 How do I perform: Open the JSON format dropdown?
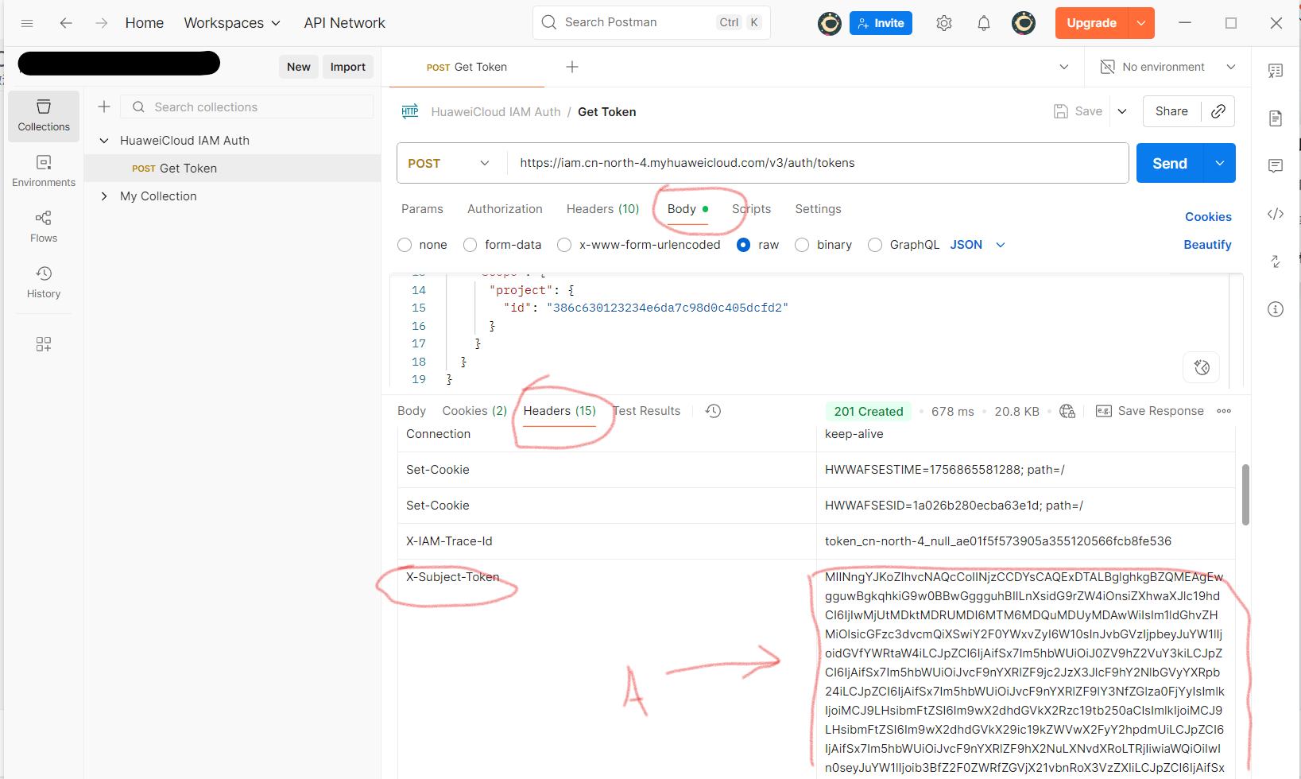coord(978,245)
